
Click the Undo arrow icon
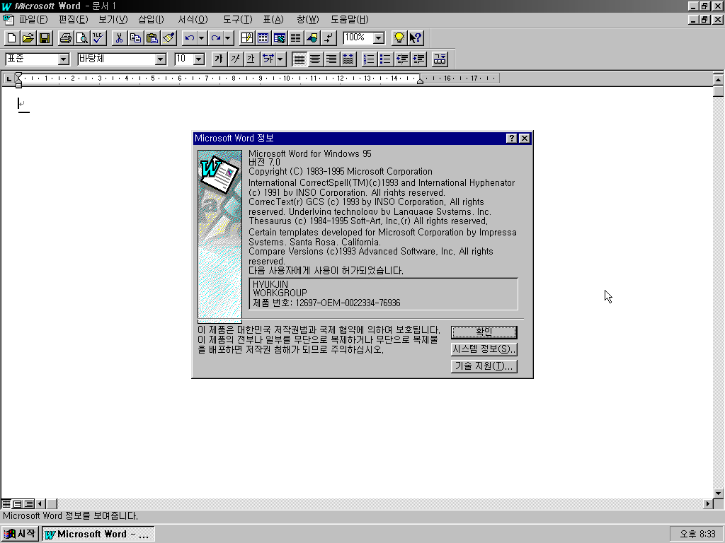coord(189,38)
